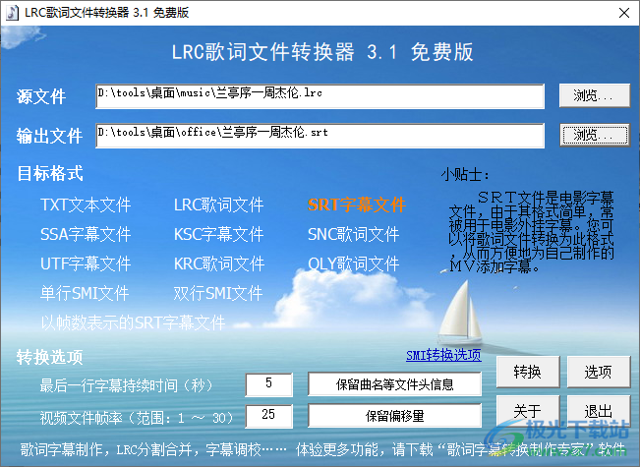Image resolution: width=640 pixels, height=467 pixels.
Task: Choose 以帧数表示的SRT字幕文件 format
Action: pyautogui.click(x=133, y=322)
